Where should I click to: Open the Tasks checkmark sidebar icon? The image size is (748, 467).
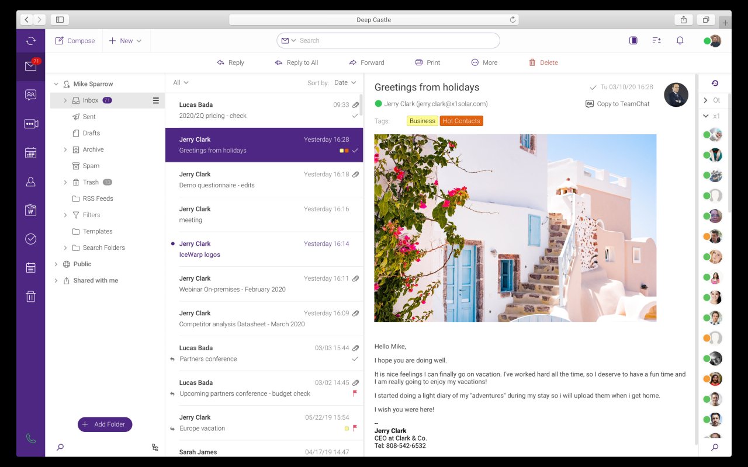pos(30,239)
